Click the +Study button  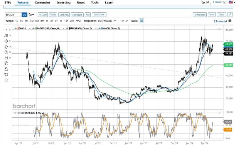[43, 15]
